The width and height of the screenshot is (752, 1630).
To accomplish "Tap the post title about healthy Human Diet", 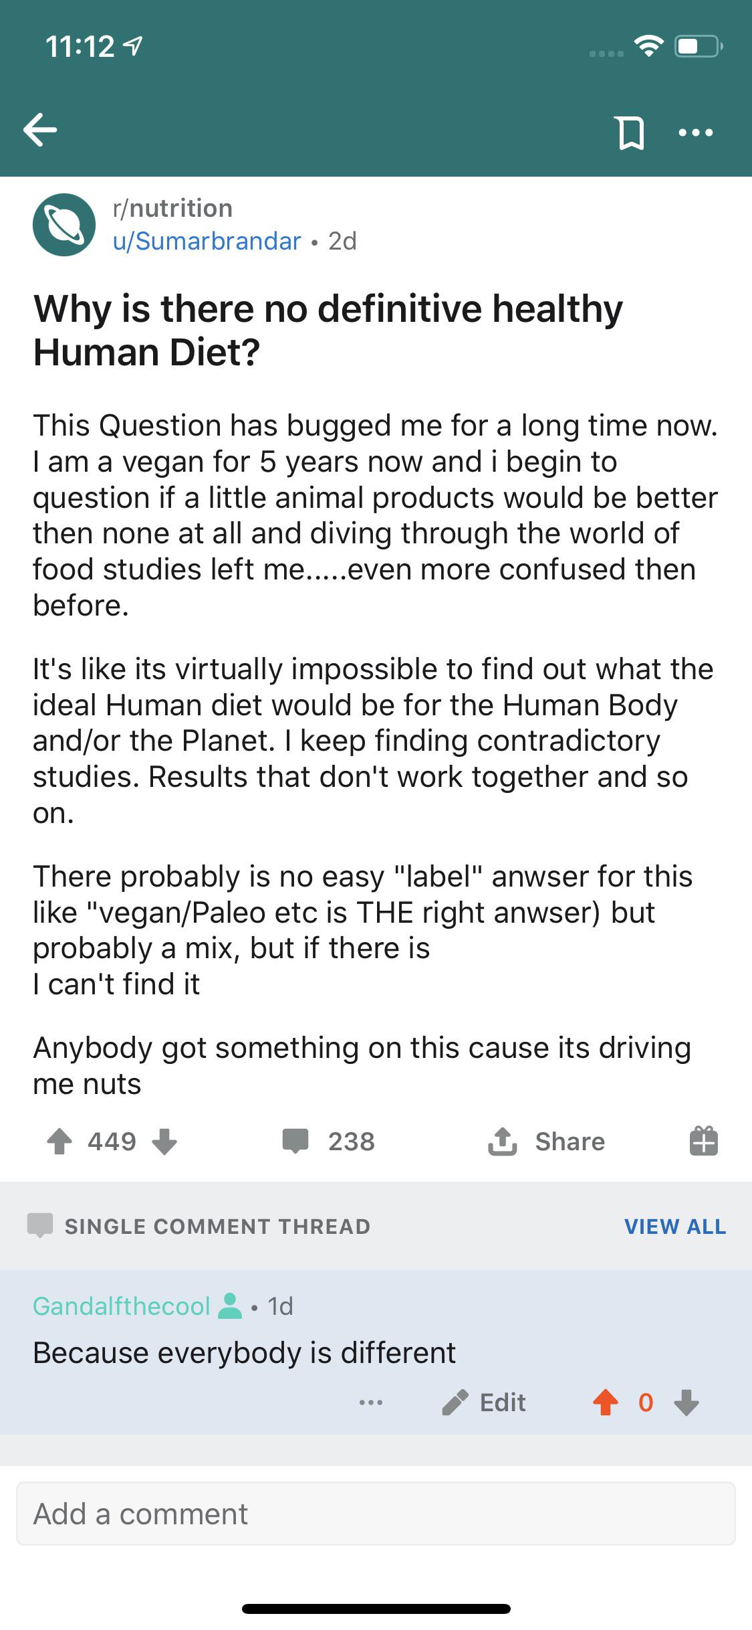I will [x=328, y=331].
